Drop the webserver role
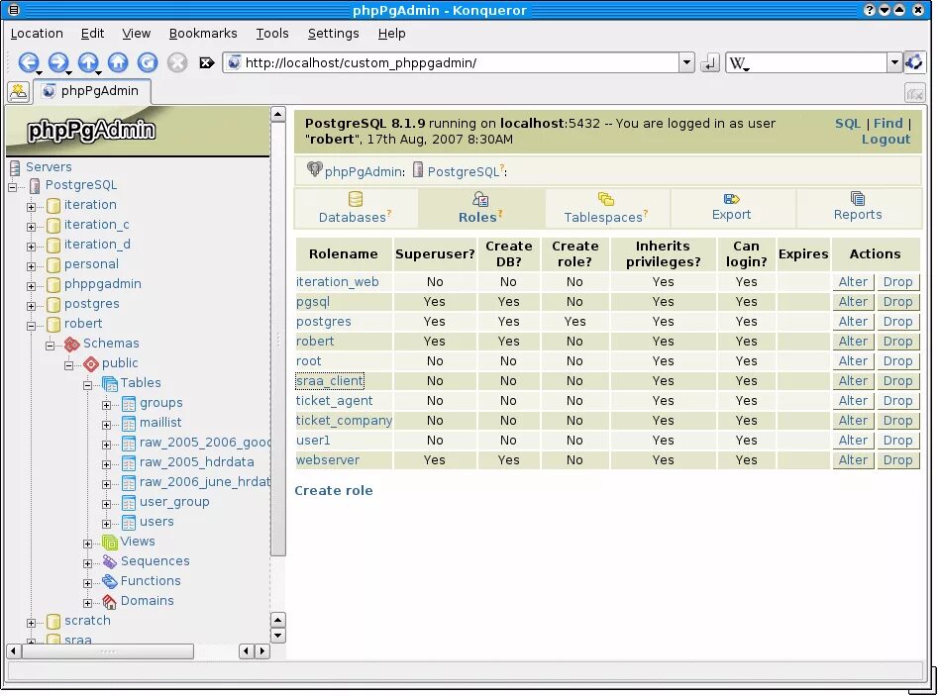 pos(898,459)
